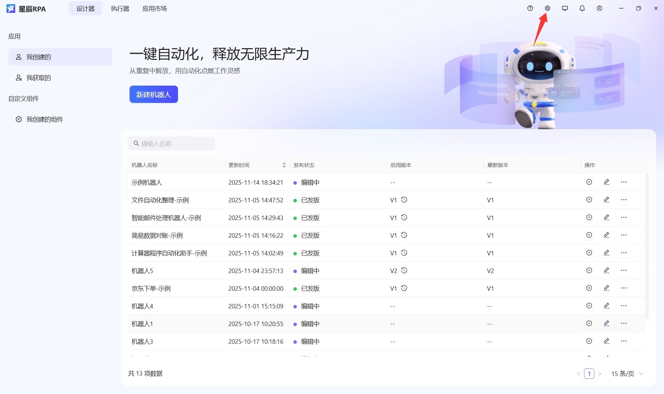View version history clock icon for 京东下单-示例

click(404, 288)
